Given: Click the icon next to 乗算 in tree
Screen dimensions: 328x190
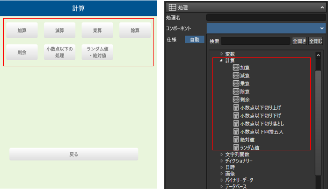Looking at the screenshot, I should point(236,83).
